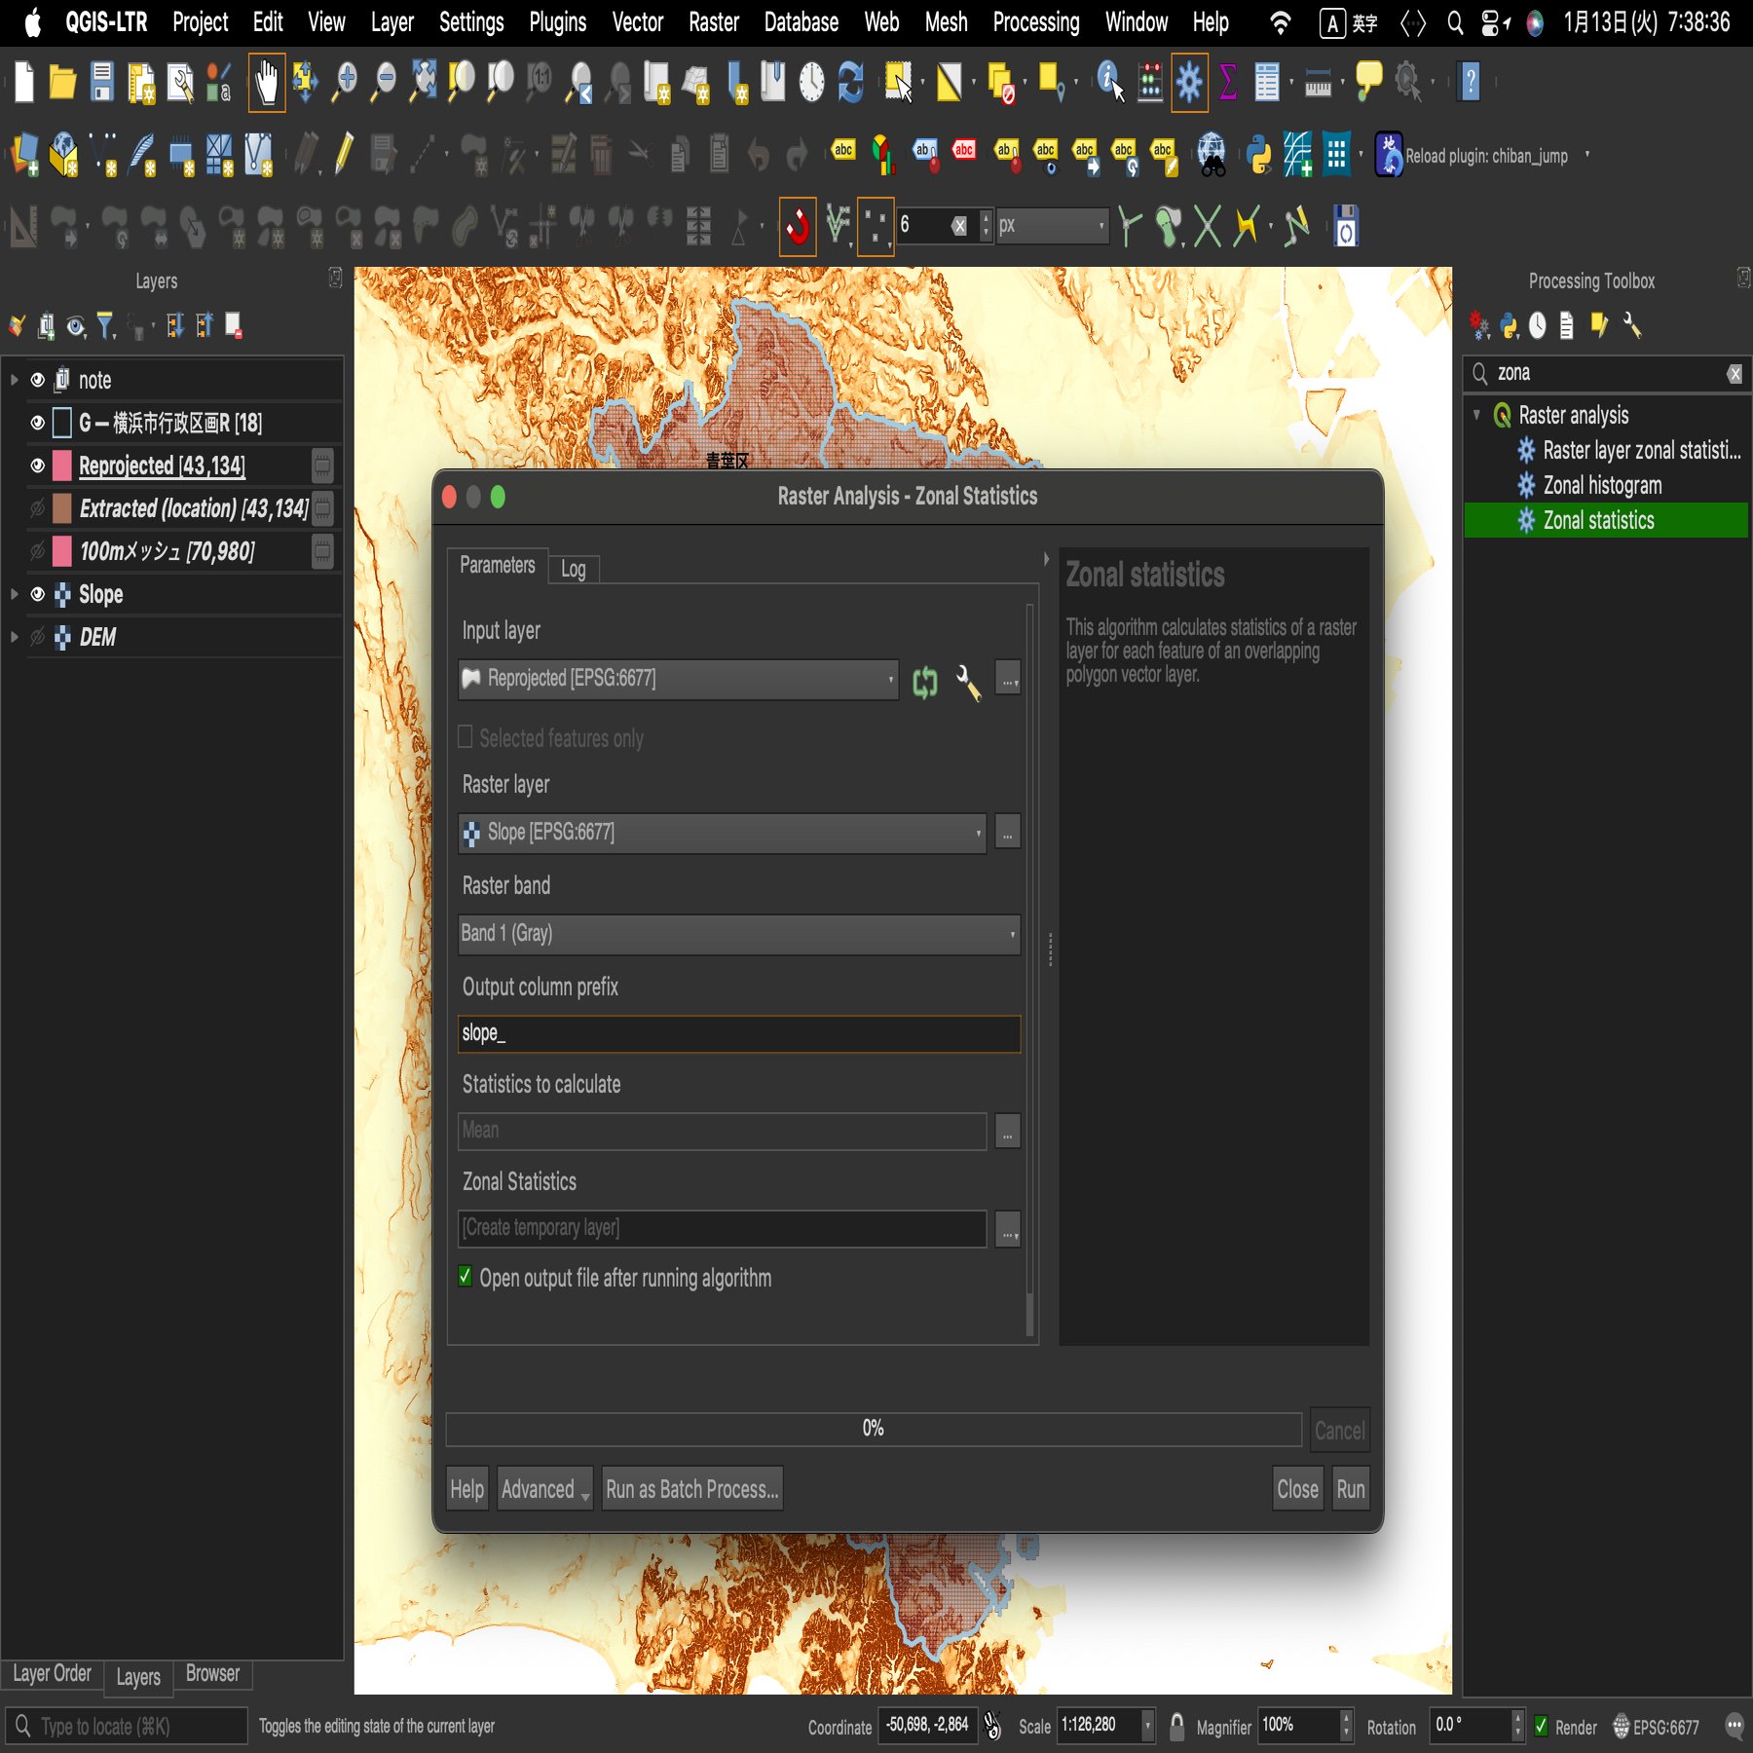
Task: Click the coordinate toggle extents icon in status bar
Action: [x=992, y=1726]
